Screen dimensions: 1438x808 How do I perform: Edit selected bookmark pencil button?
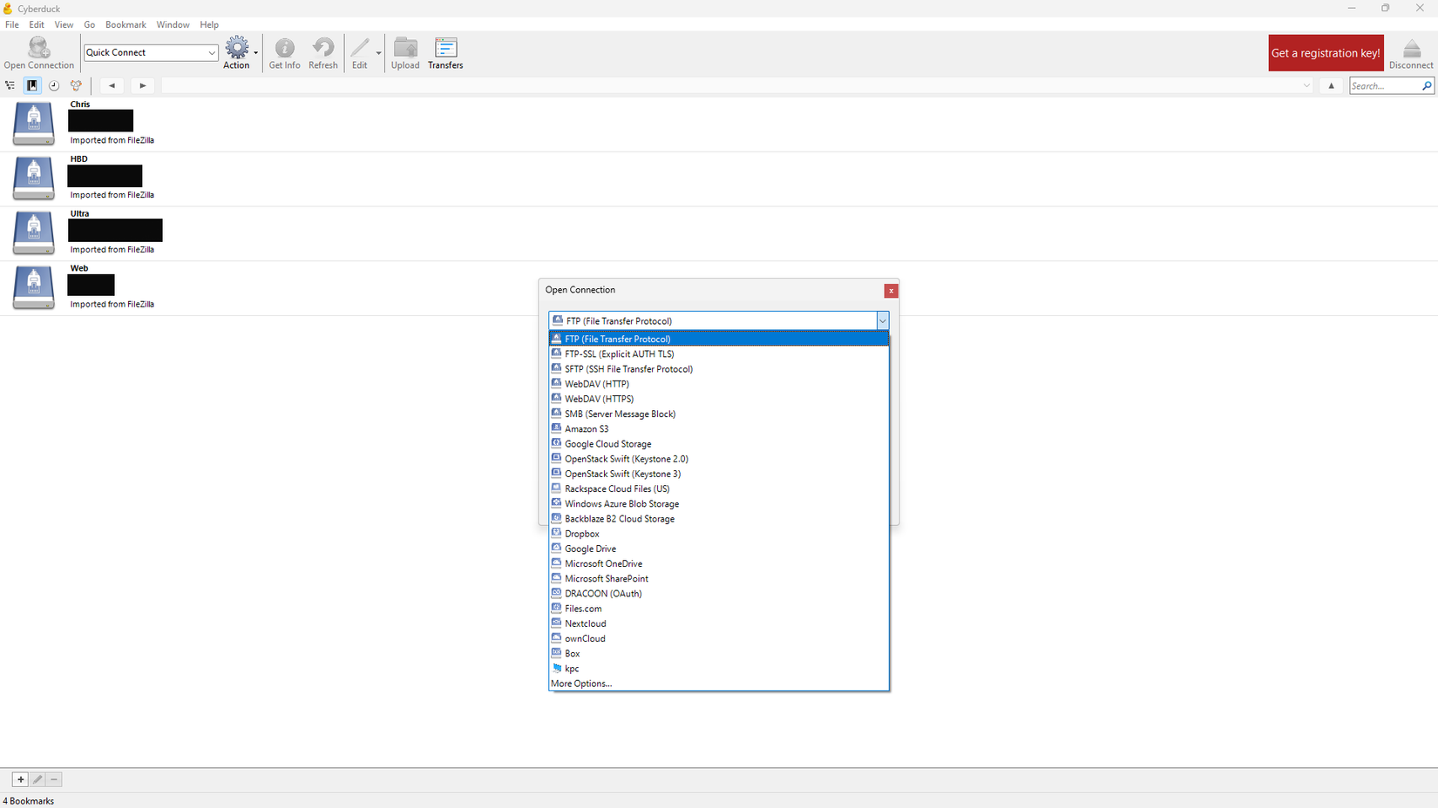[37, 779]
